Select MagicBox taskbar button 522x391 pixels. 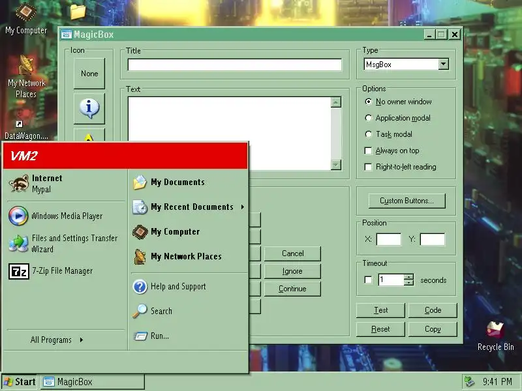[x=93, y=382]
